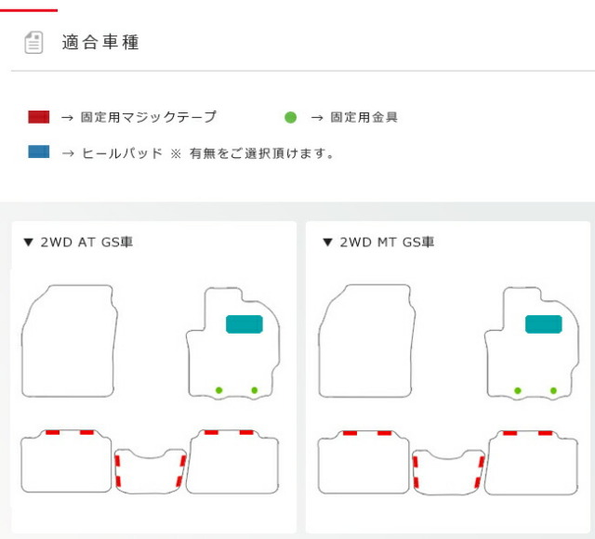Image resolution: width=595 pixels, height=539 pixels.
Task: Click right green fastener on AT driver mat
Action: (255, 390)
